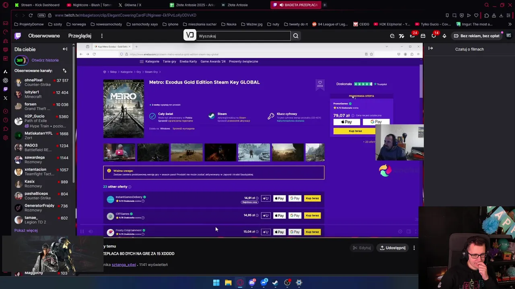Open Opera tab search magnifier
This screenshot has width=515, height=289.
click(486, 5)
